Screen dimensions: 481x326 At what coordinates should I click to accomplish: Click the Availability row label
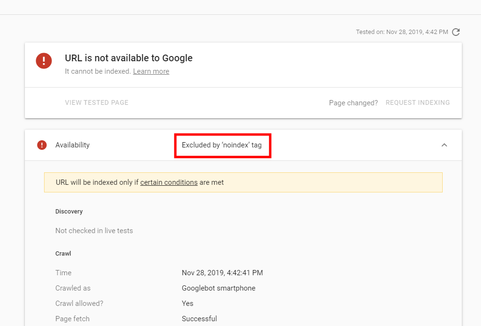[x=72, y=145]
